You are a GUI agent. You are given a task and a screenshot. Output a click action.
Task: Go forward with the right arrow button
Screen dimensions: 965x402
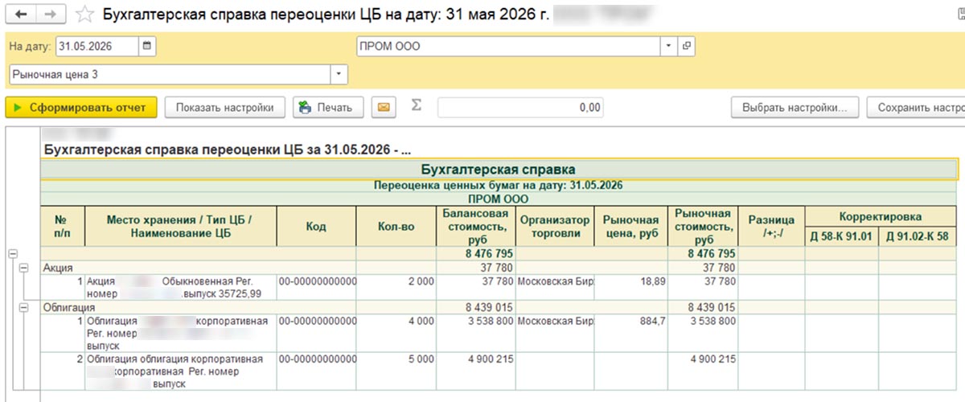tap(50, 15)
